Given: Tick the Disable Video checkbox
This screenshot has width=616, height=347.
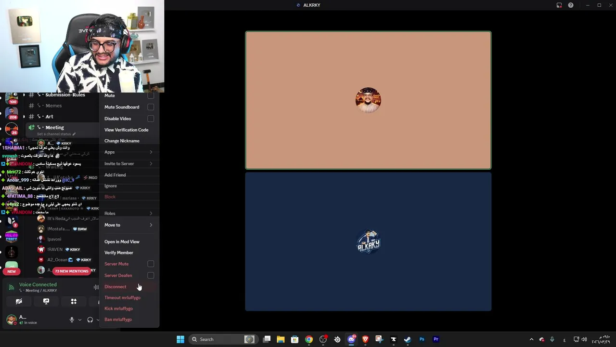Looking at the screenshot, I should coord(151,119).
